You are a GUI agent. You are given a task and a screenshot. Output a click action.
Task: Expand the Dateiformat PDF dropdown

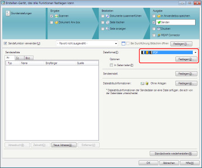coord(169,52)
